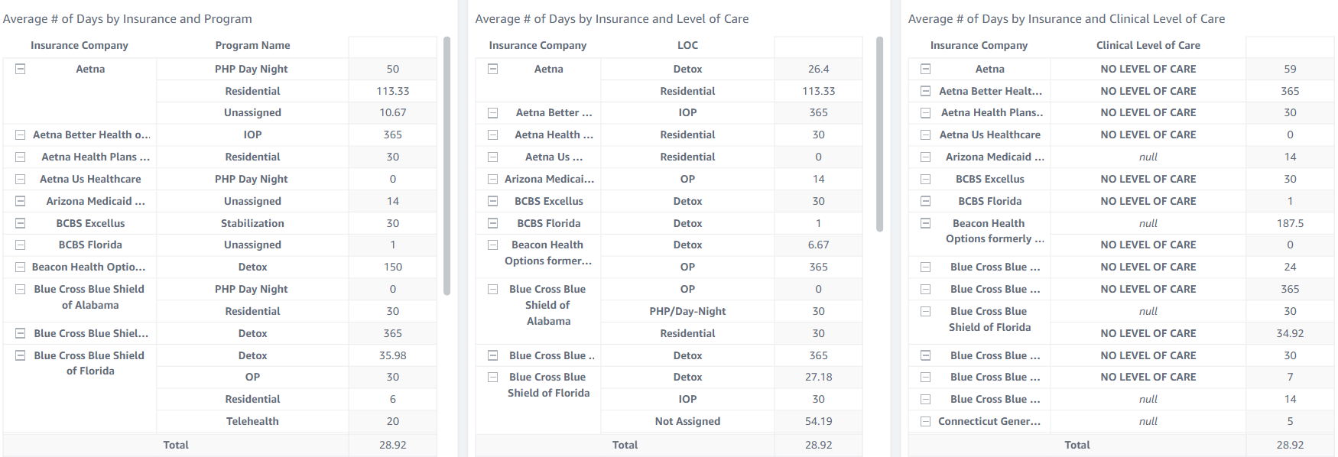Collapse Beacon Health Options in Level of Care table

(x=493, y=245)
